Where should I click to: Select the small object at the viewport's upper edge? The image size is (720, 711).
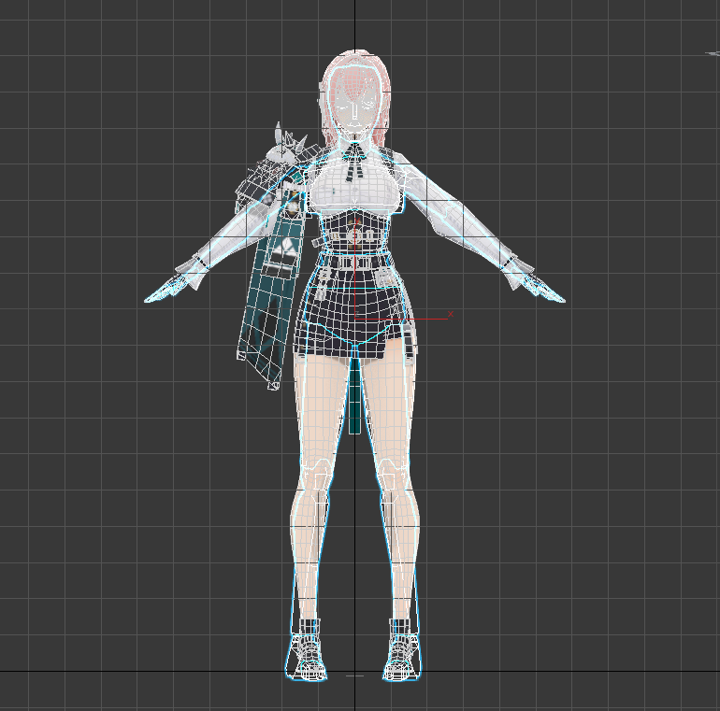pos(711,54)
